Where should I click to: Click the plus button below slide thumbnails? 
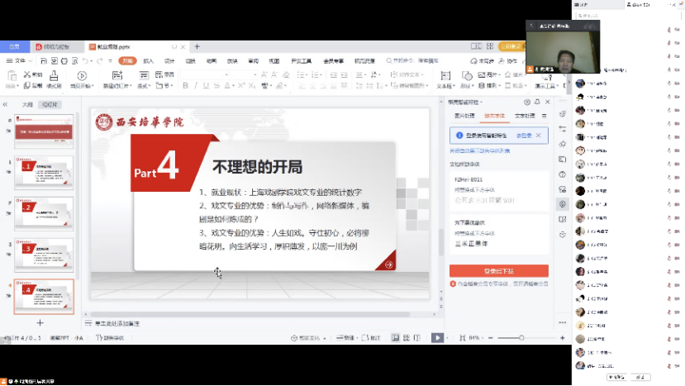pyautogui.click(x=39, y=323)
